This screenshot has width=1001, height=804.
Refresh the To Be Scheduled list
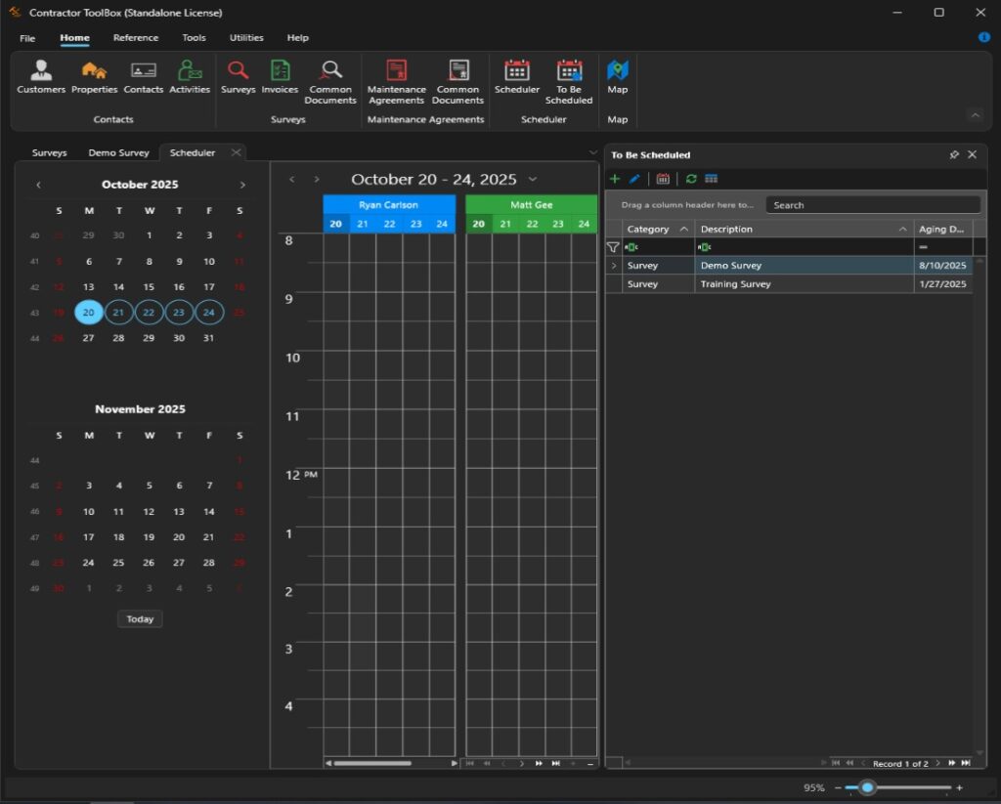pyautogui.click(x=692, y=179)
